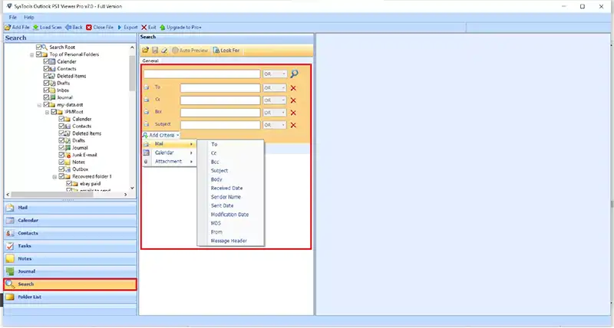This screenshot has width=614, height=328.
Task: Click the Auto Preview toolbar item
Action: coord(190,50)
